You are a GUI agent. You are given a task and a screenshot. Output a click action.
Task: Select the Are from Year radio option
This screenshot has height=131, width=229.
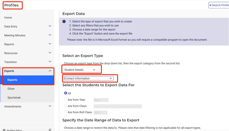point(66,100)
